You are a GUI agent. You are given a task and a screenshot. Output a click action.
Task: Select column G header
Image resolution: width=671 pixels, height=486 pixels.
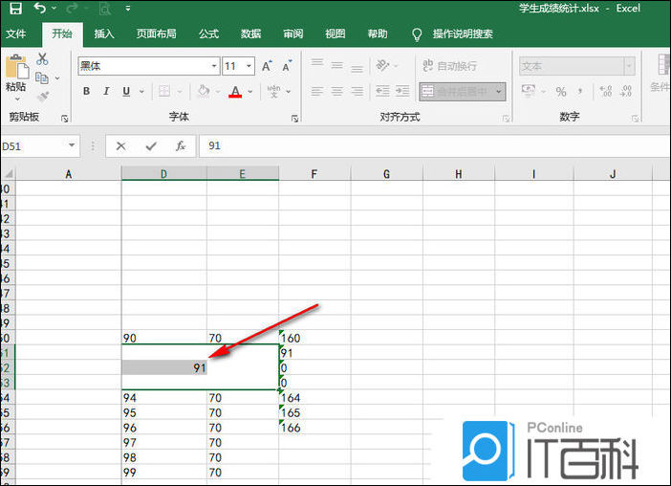click(386, 173)
